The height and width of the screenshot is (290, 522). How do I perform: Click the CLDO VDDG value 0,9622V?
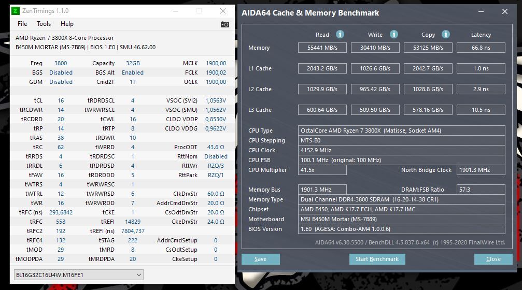tap(216, 128)
